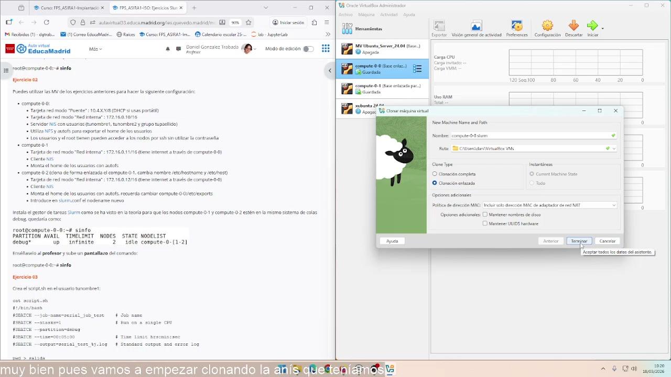Screen dimensions: 671x377
Task: Select Clonación completa radio button
Action: tap(435, 174)
